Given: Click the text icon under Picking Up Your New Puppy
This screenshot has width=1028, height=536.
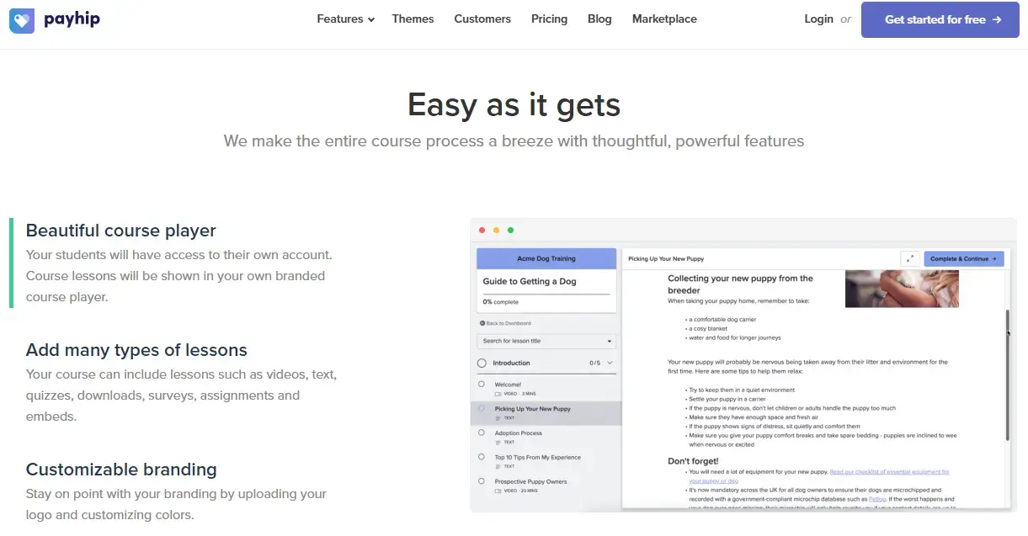Looking at the screenshot, I should click(x=498, y=417).
